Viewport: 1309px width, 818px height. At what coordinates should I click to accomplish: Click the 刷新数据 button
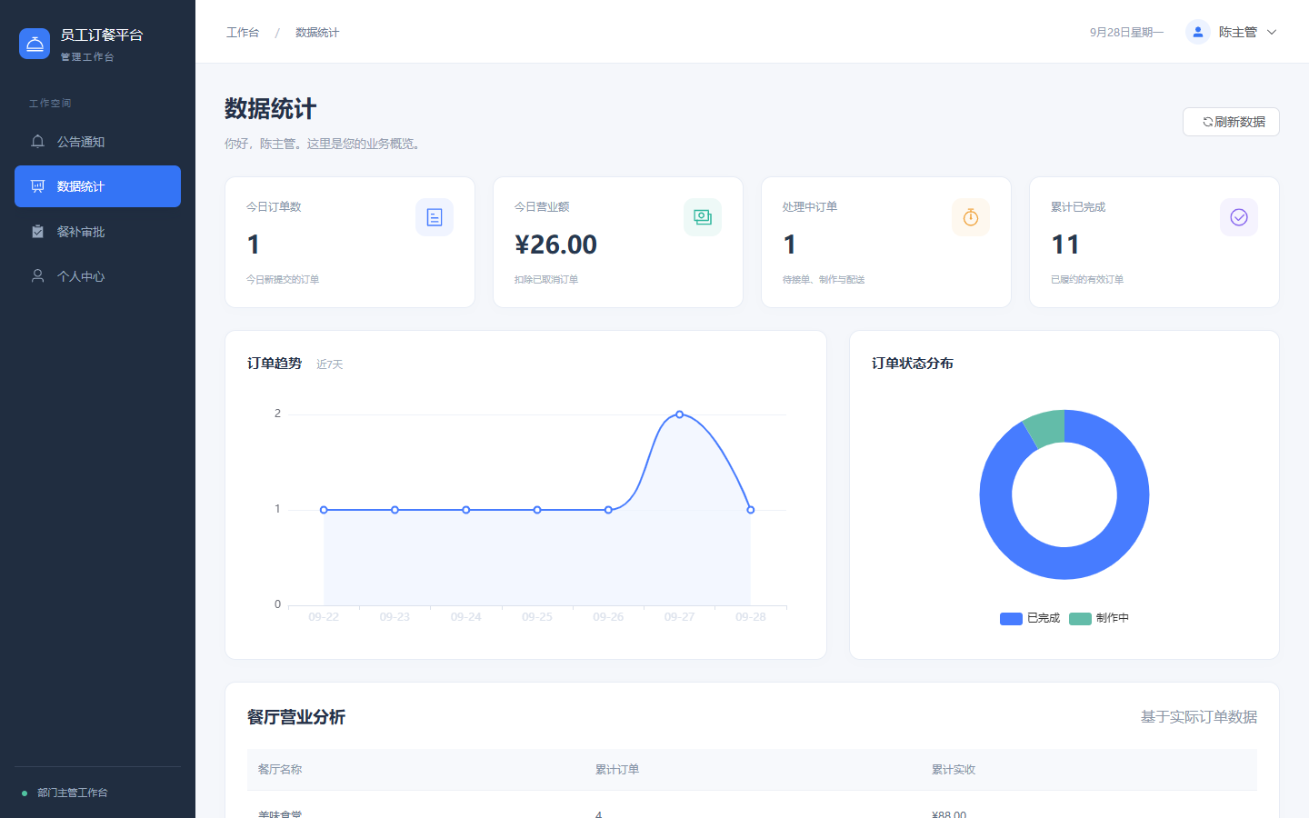click(x=1231, y=122)
